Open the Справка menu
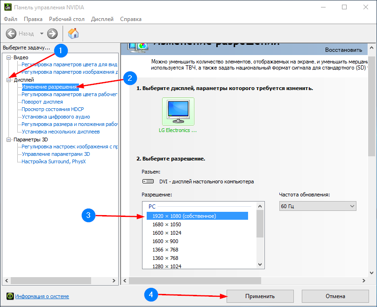Image resolution: width=377 pixels, height=307 pixels. coord(130,19)
